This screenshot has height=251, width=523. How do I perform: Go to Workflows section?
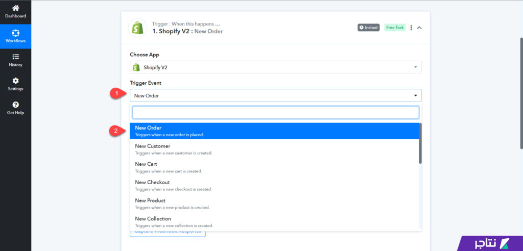15,36
